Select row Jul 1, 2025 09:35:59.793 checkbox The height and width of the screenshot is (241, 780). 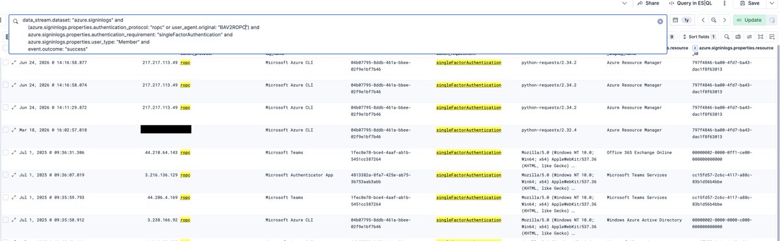5,197
